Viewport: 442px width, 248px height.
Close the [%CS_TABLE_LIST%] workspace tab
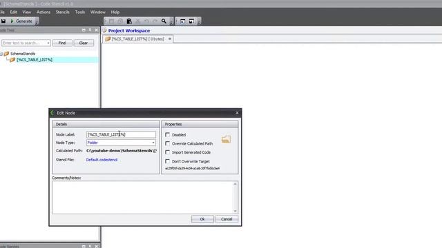coord(170,39)
